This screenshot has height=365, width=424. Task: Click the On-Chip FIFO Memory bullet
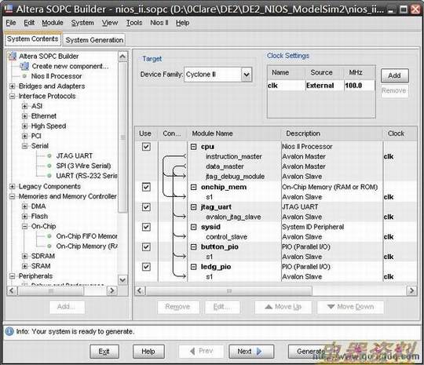click(49, 236)
